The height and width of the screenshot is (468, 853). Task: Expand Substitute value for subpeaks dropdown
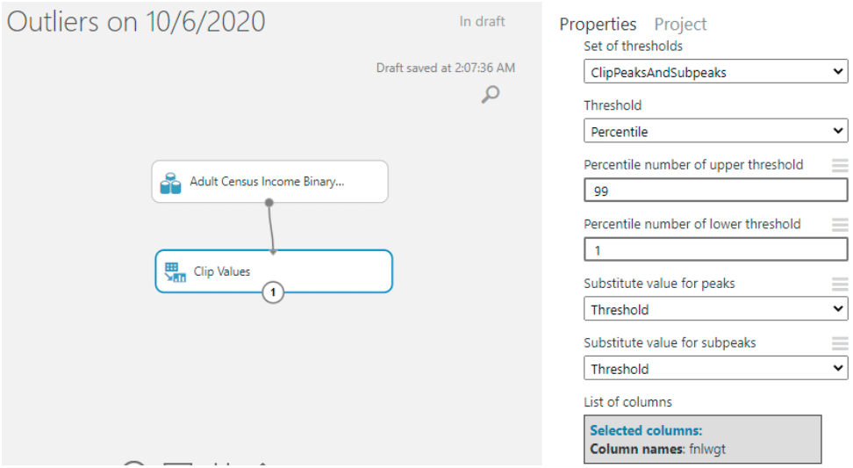(x=715, y=369)
